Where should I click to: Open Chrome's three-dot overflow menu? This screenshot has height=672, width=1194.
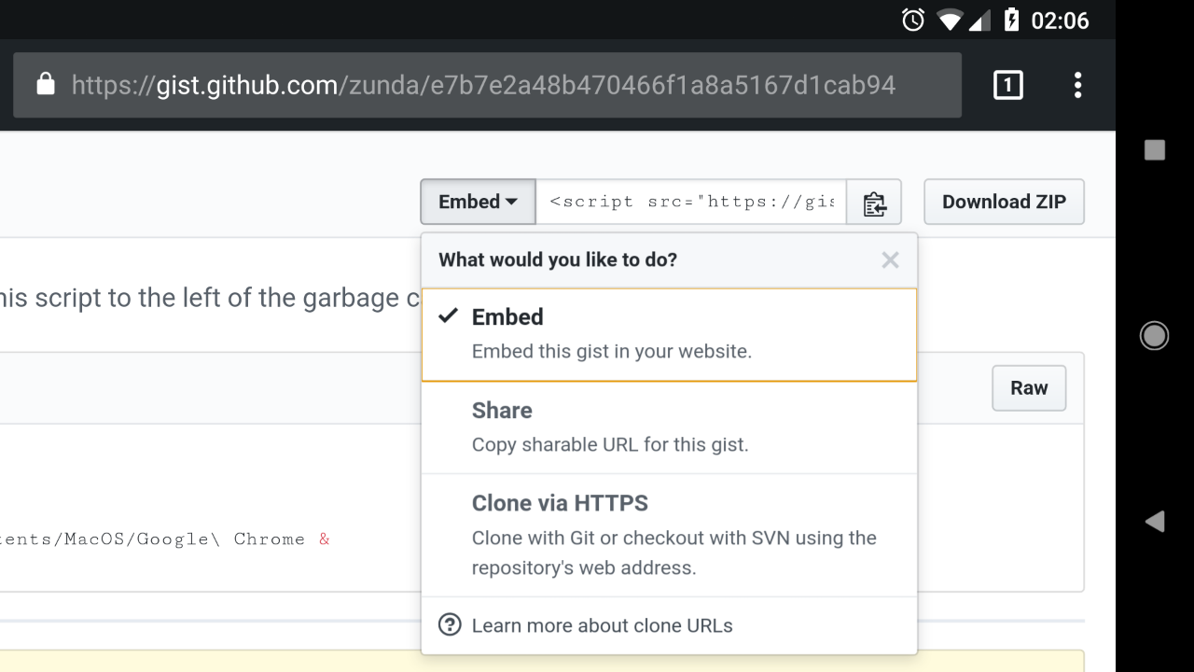pyautogui.click(x=1077, y=85)
